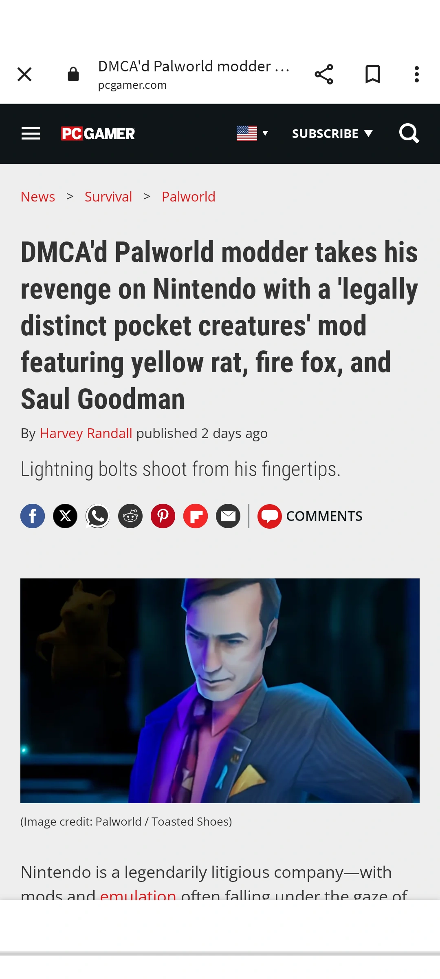Viewport: 440px width, 979px height.
Task: Open the PC Gamer search magnifier
Action: [x=409, y=133]
